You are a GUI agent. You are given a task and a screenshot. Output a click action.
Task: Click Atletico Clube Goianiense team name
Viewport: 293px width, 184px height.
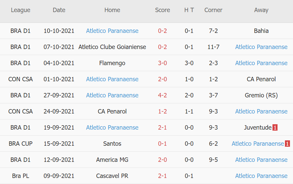(112, 47)
